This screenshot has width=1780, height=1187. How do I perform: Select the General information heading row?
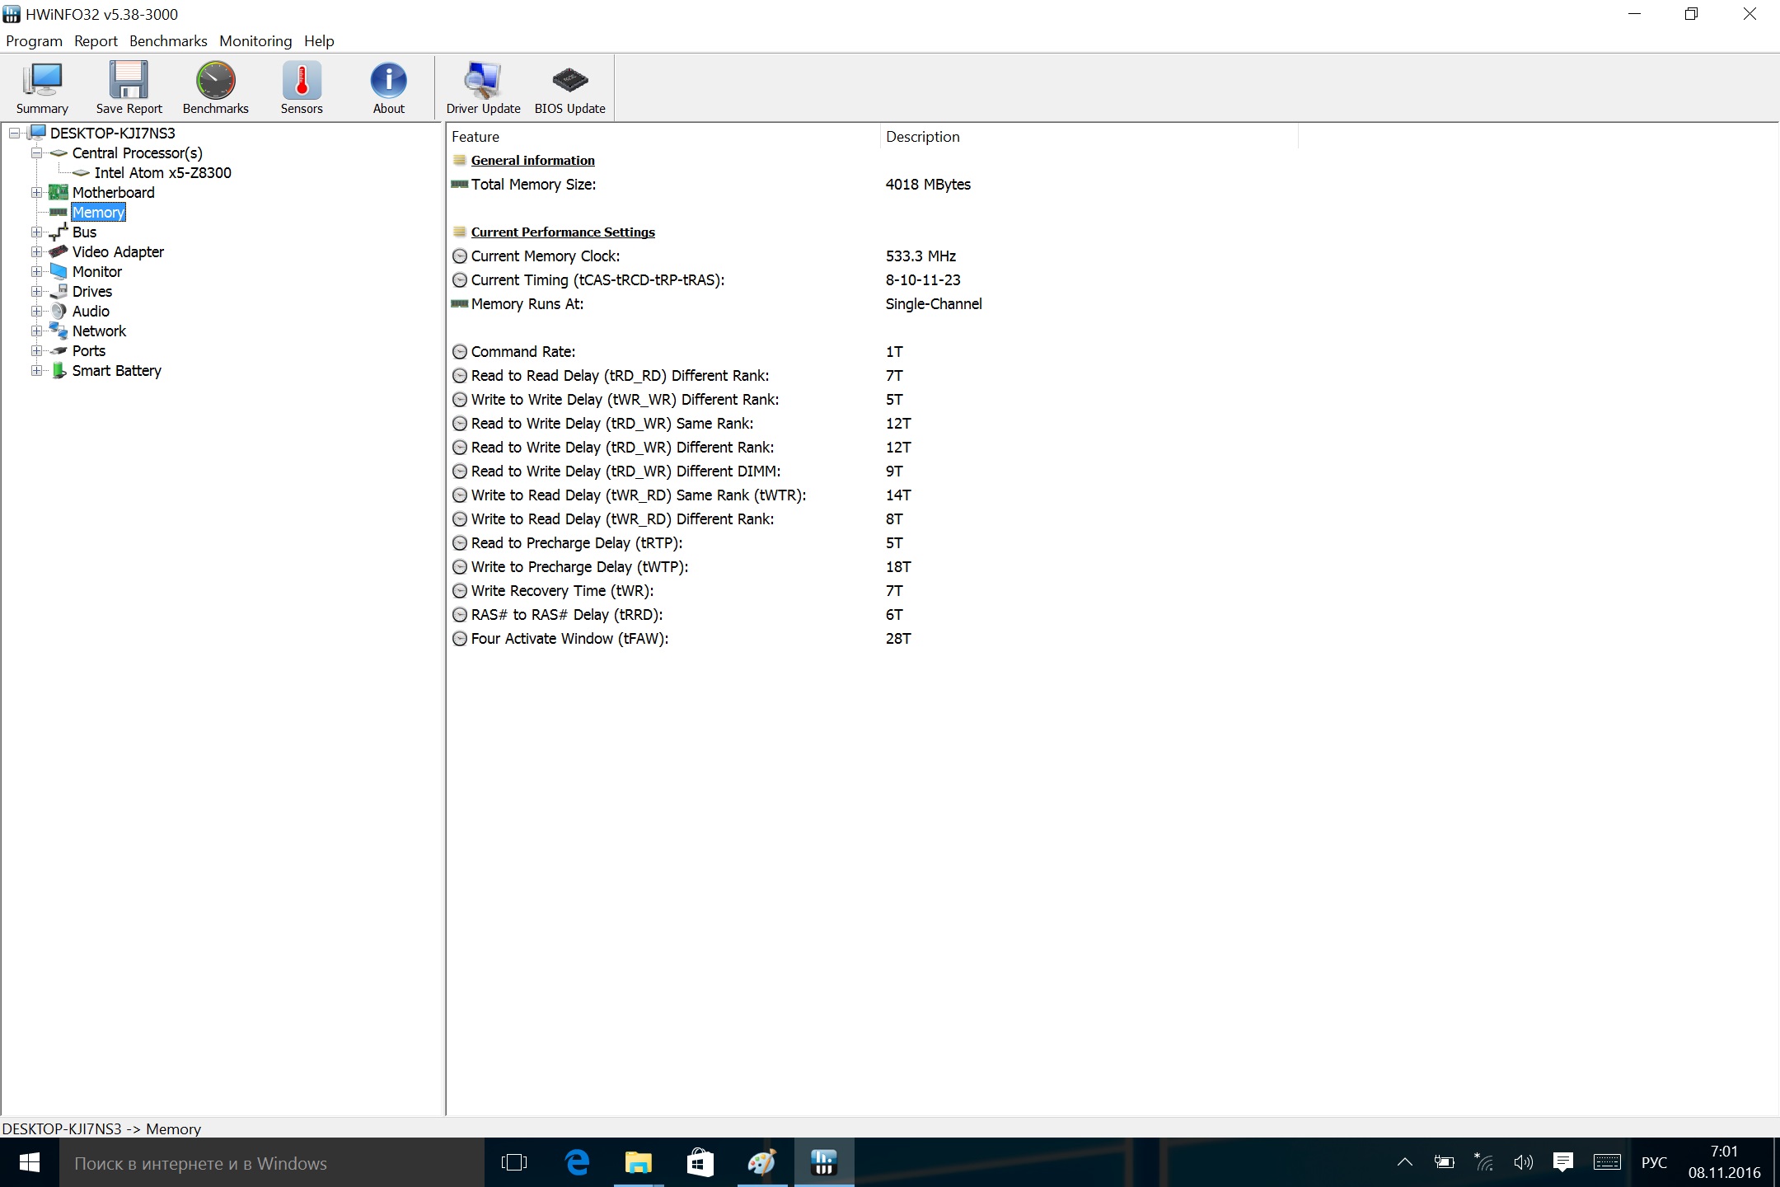532,160
